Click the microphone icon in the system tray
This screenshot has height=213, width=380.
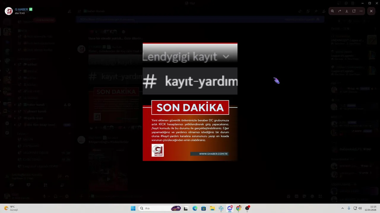pyautogui.click(x=349, y=208)
